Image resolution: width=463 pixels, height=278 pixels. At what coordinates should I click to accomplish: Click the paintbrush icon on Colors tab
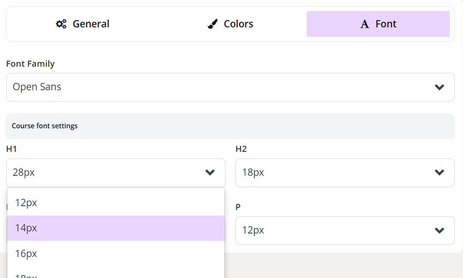[212, 24]
